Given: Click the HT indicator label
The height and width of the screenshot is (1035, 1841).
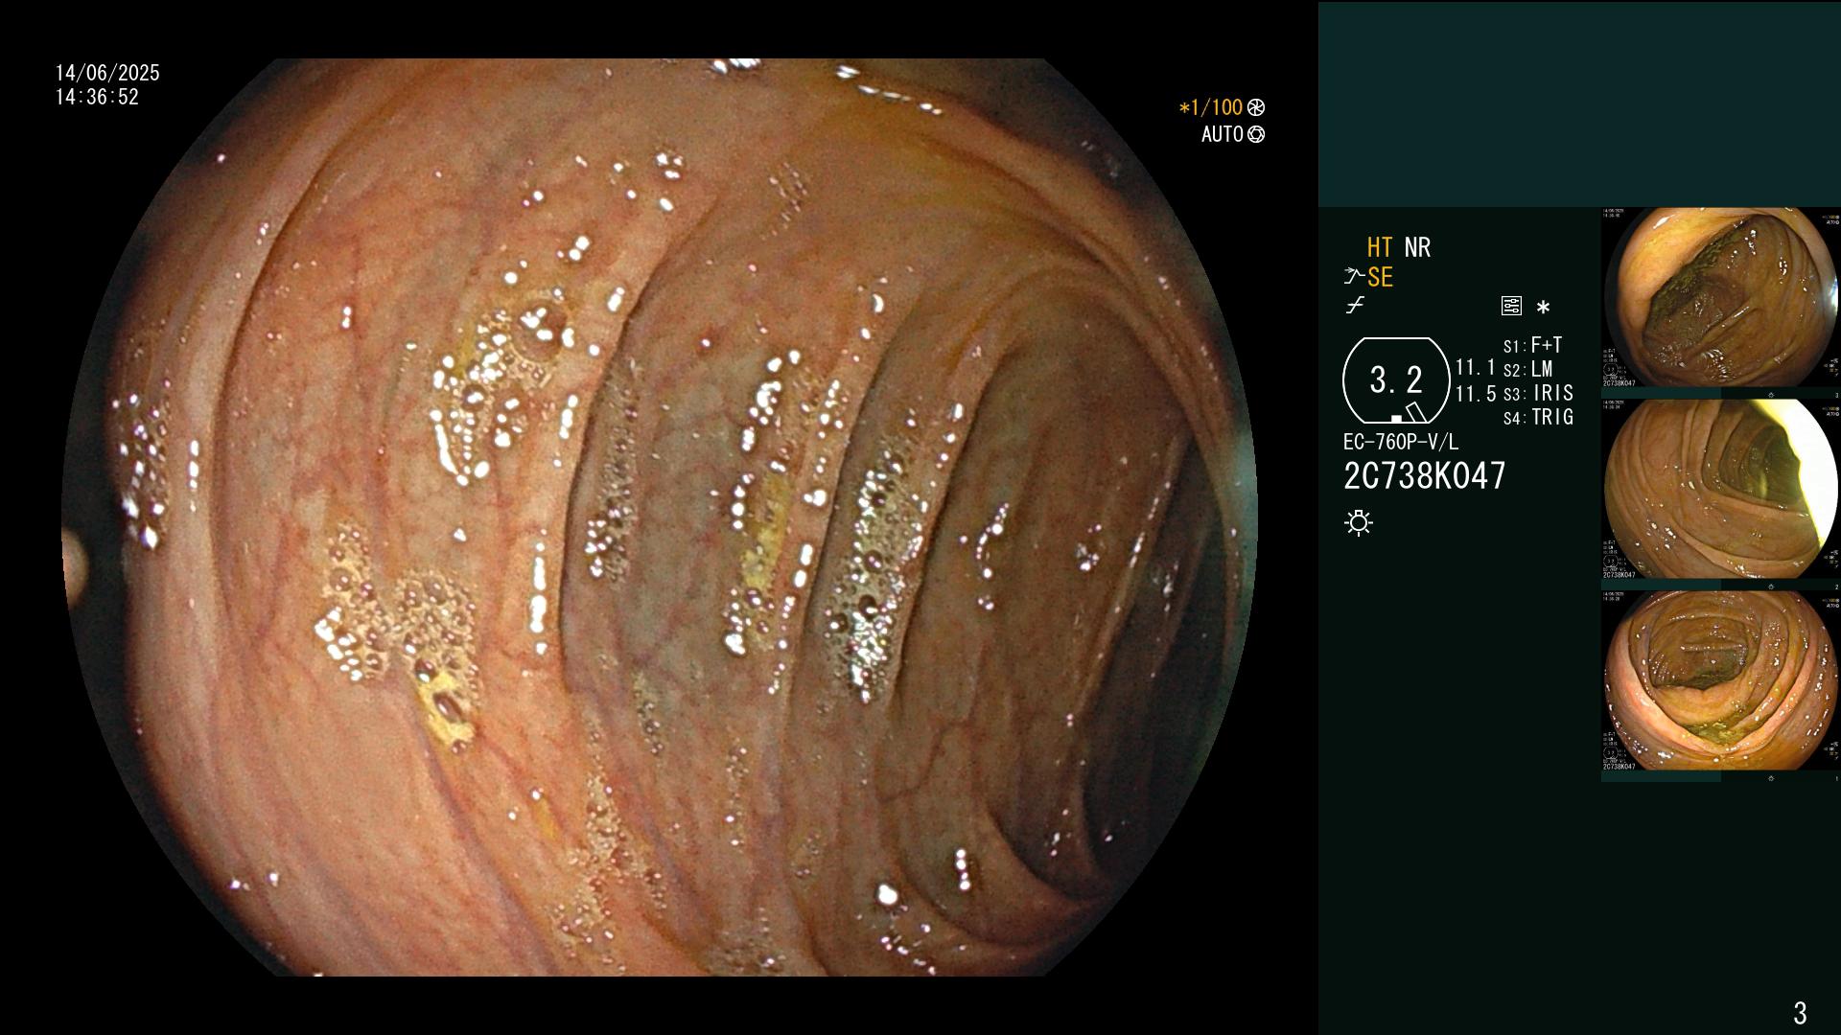Looking at the screenshot, I should [1380, 247].
